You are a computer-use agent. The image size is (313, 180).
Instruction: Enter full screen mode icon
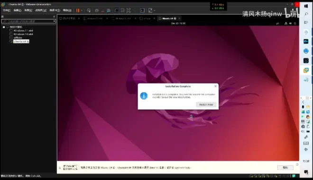point(129,10)
